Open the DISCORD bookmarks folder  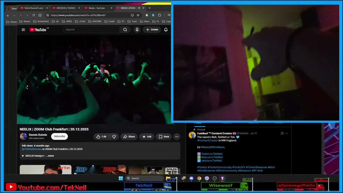coord(95,21)
